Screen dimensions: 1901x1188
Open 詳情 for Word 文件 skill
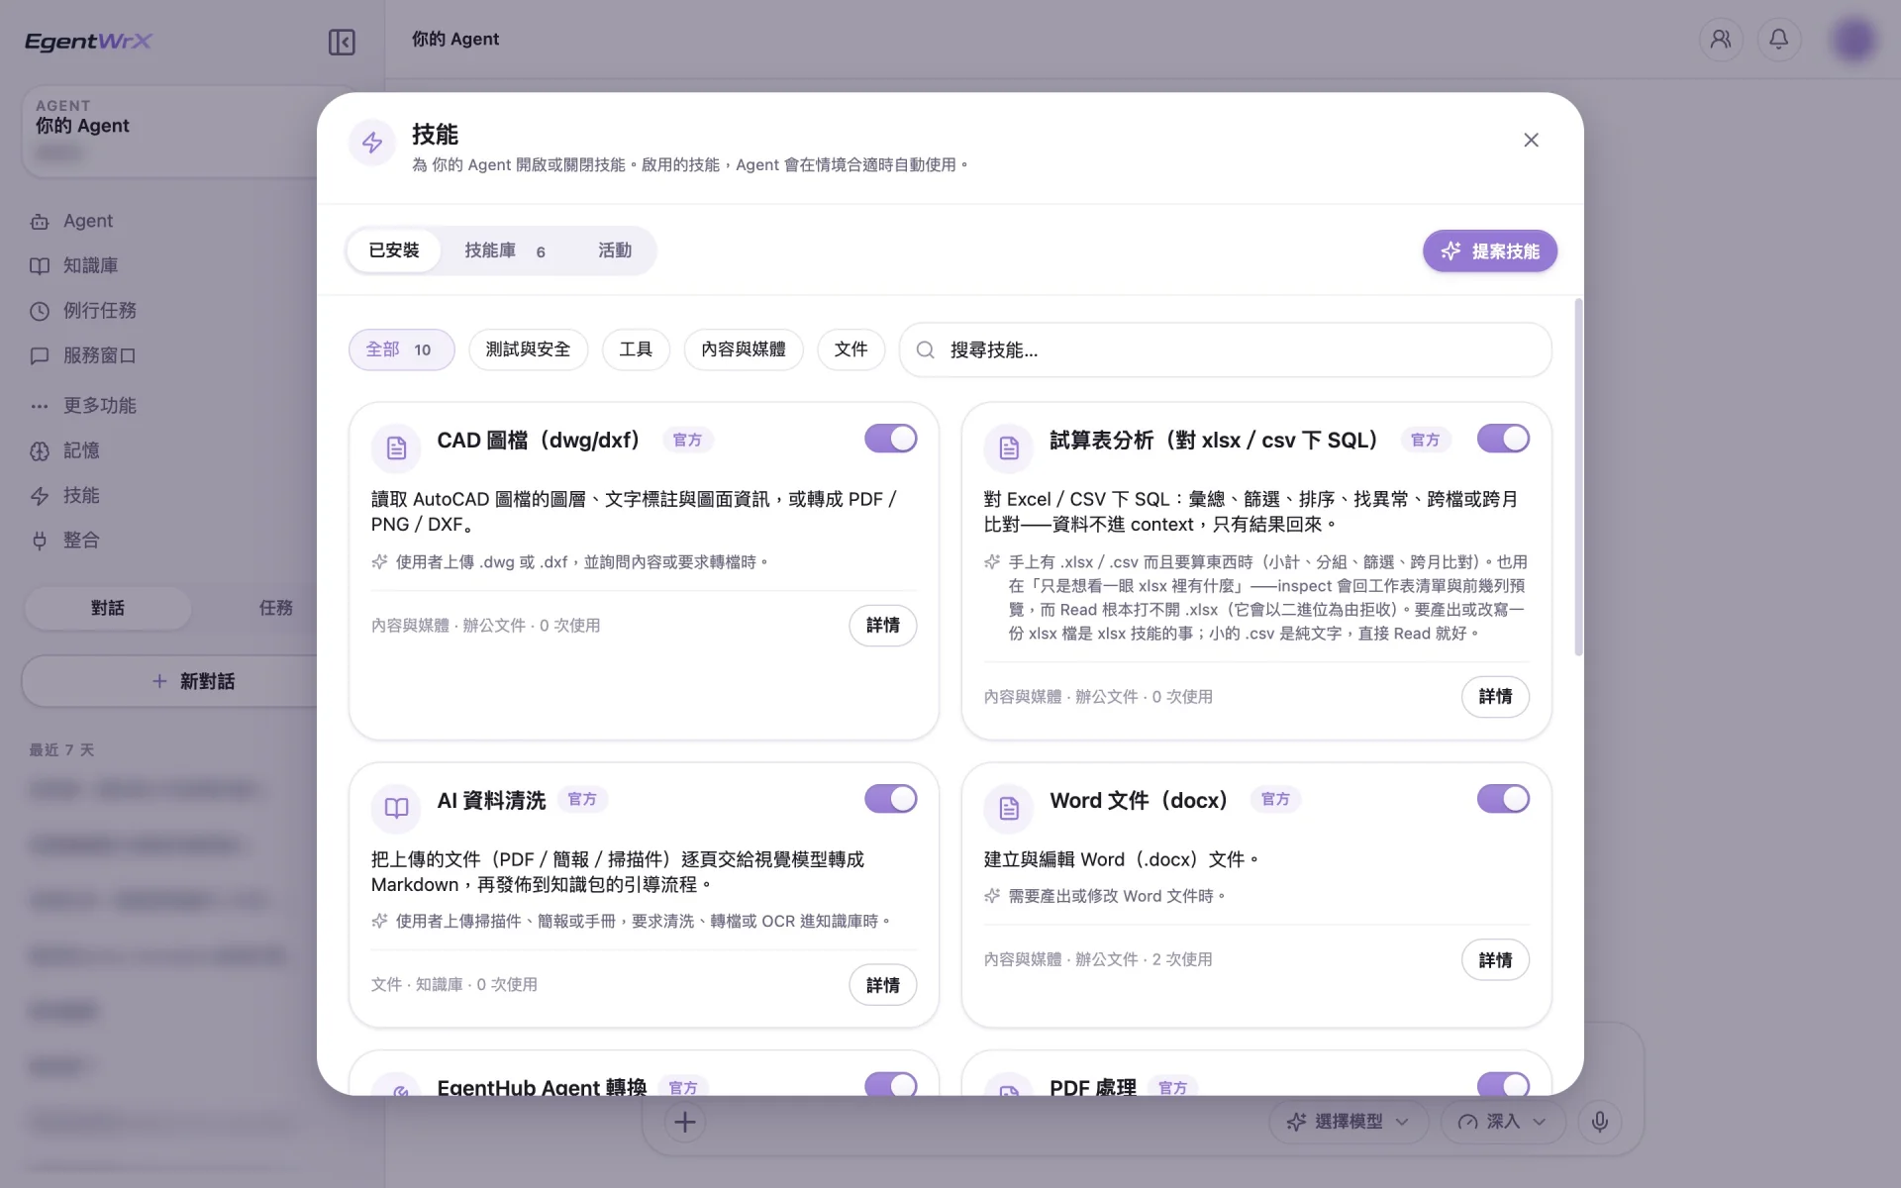[x=1495, y=960]
